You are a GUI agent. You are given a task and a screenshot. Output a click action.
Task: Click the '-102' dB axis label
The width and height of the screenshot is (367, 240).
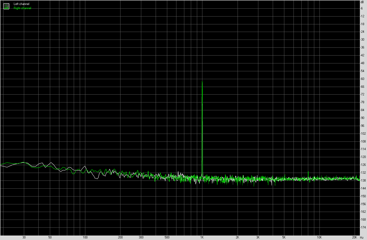(x=363, y=134)
